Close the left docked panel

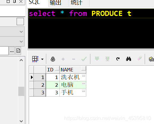(x=21, y=2)
